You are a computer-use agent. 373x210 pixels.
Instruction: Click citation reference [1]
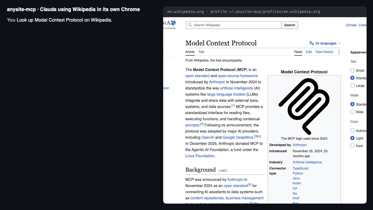tap(233, 106)
